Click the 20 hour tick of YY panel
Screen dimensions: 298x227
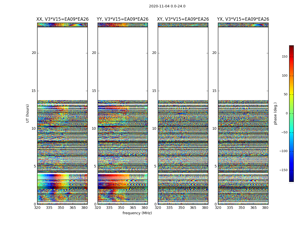point(94,53)
